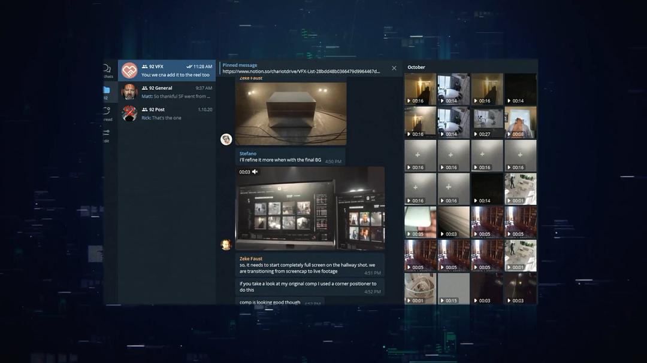Viewport: 647px width, 363px height.
Task: Open the 00:27 video in shared media
Action: [x=487, y=123]
